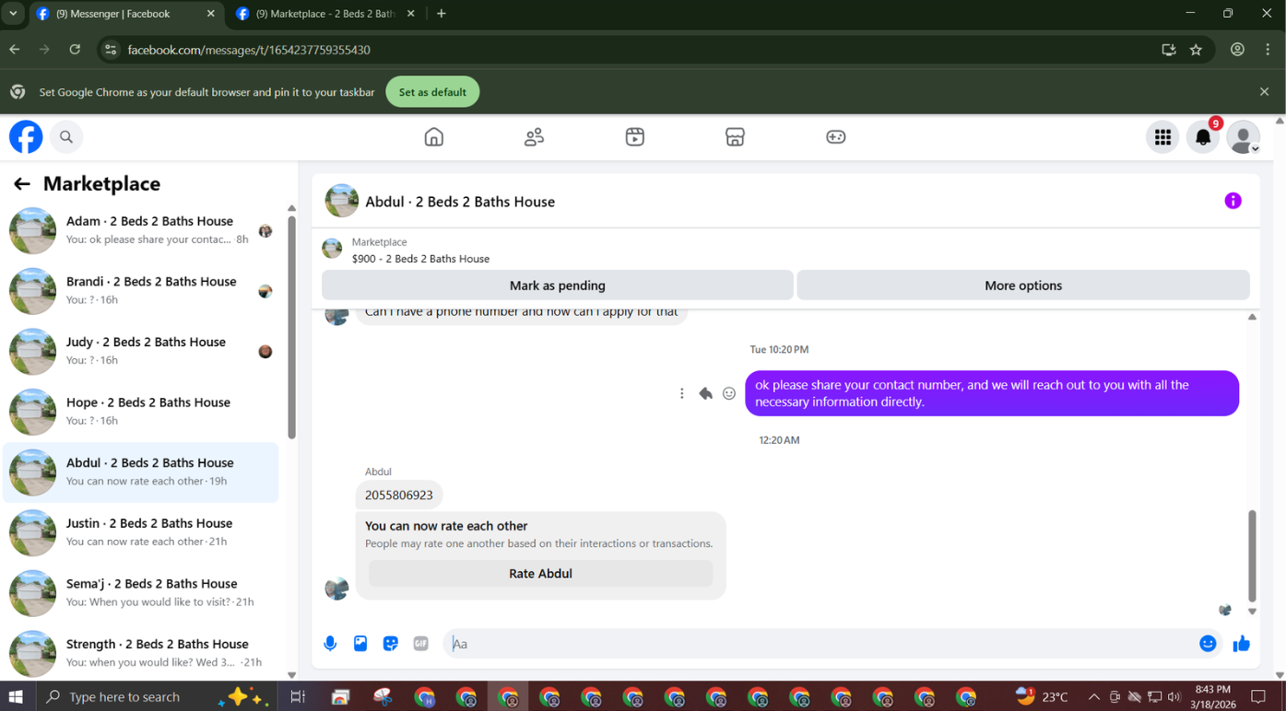Click the Windows taskbar search box
The width and height of the screenshot is (1286, 711).
click(157, 697)
